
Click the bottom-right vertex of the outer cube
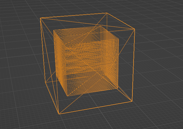(x=132, y=101)
